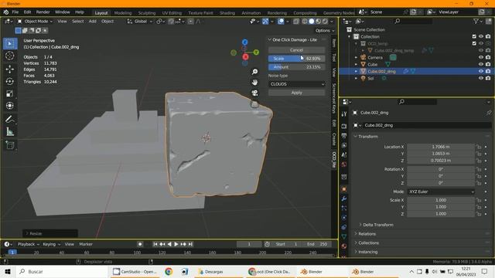Viewport: 495px width, 278px height.
Task: Toggle the camera view icon
Action: tap(254, 93)
